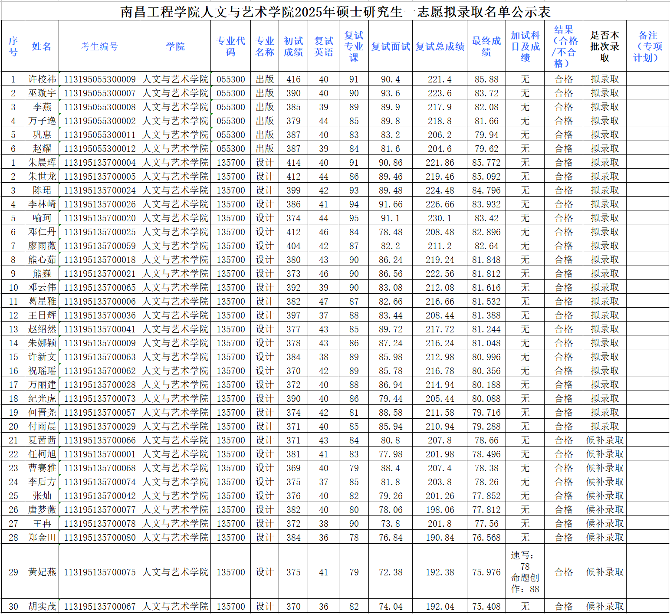Click 付雨晨's 拟录取 status cell

(x=604, y=427)
